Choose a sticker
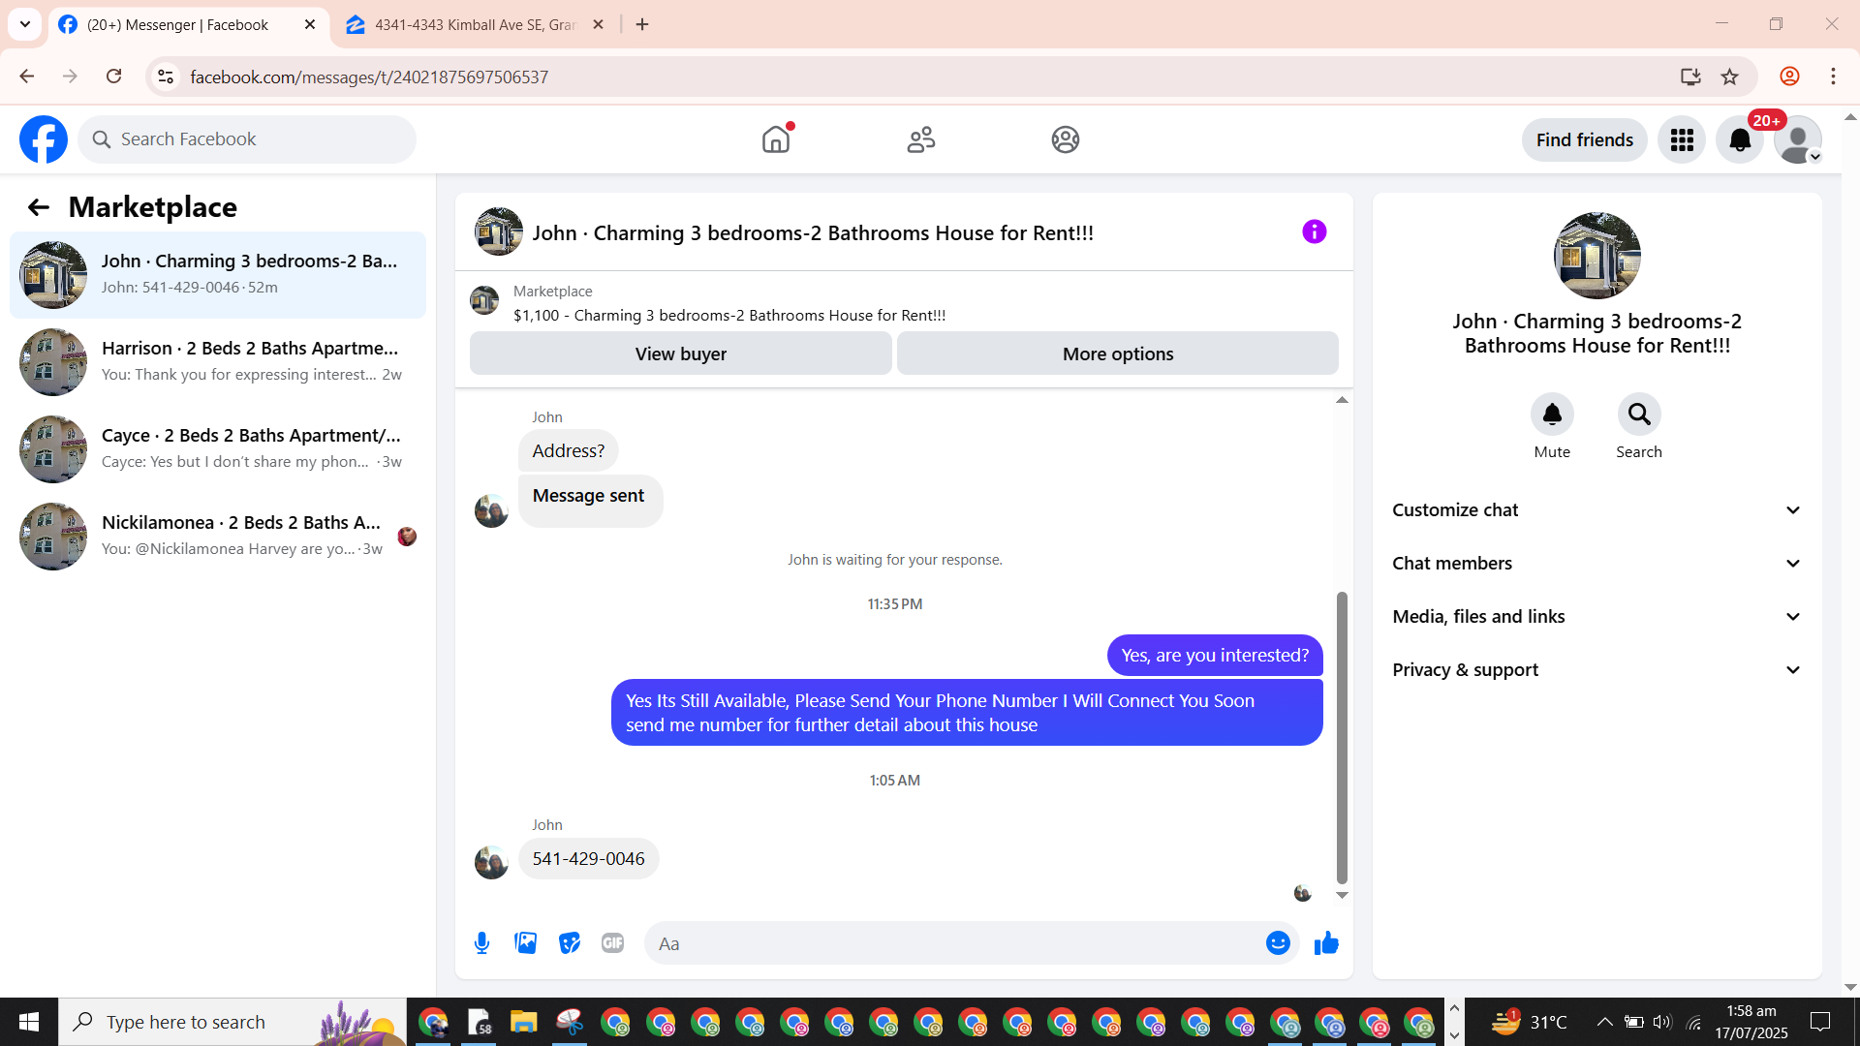 click(570, 943)
